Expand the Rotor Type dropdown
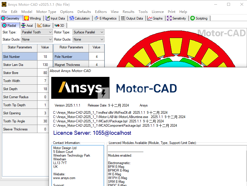Viewport: 247px width, 186px height. 102,32
